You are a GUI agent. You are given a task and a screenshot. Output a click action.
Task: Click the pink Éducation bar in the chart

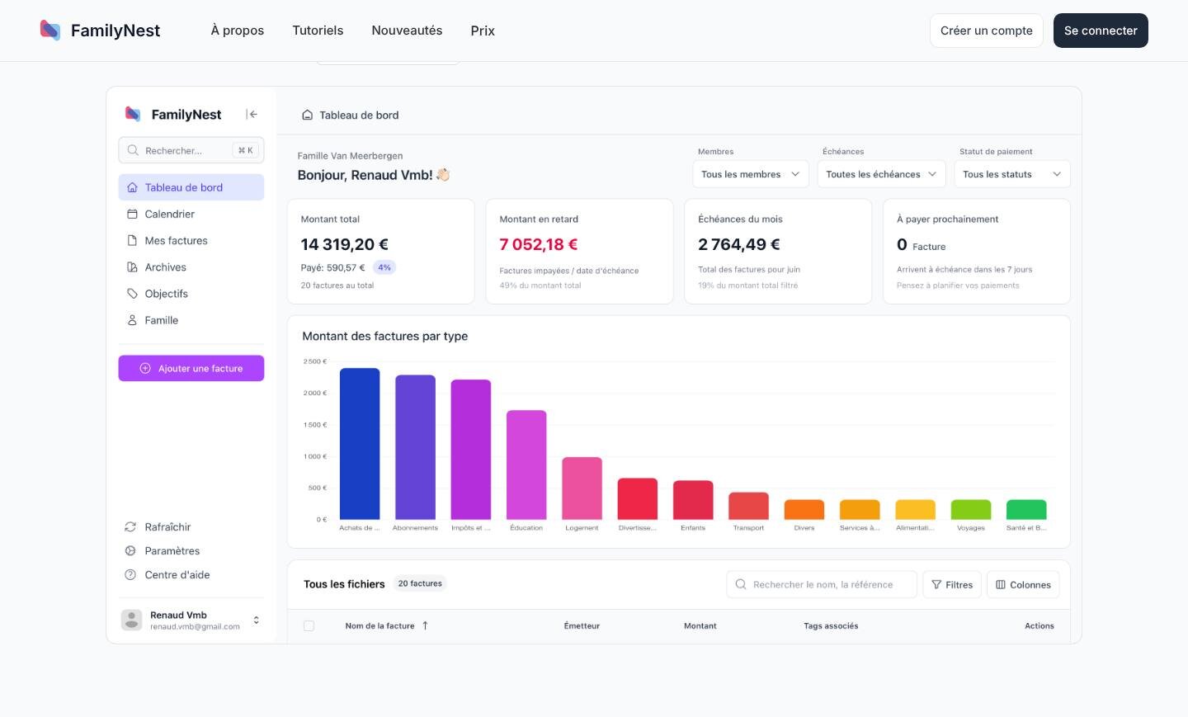click(x=526, y=465)
